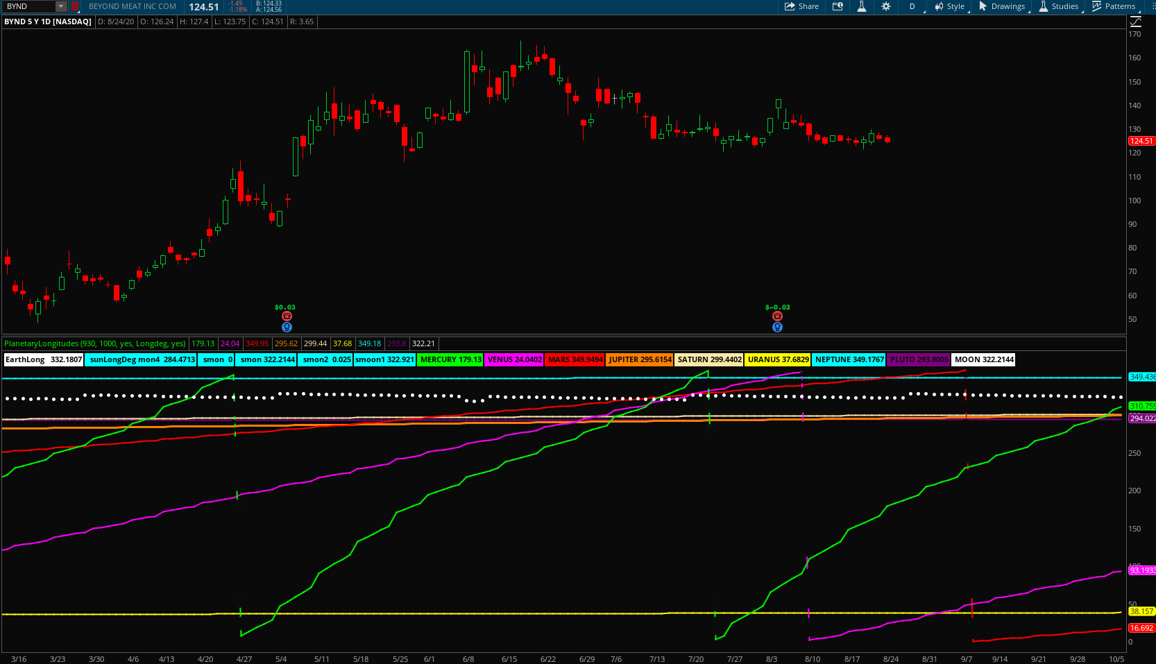Click the green MERCURY label swatch
This screenshot has width=1156, height=664.
(450, 359)
